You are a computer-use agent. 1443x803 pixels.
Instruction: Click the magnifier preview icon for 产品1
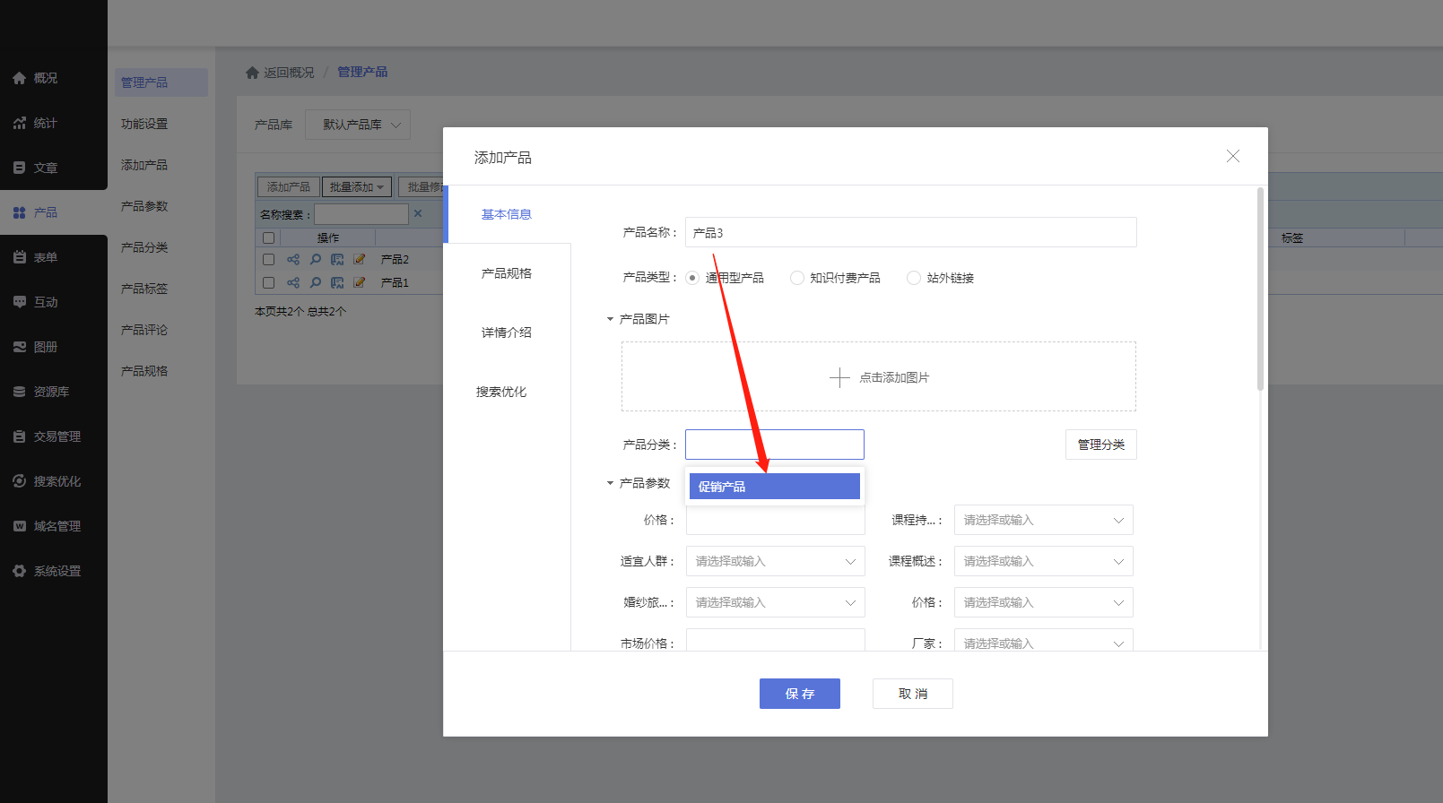(x=315, y=282)
